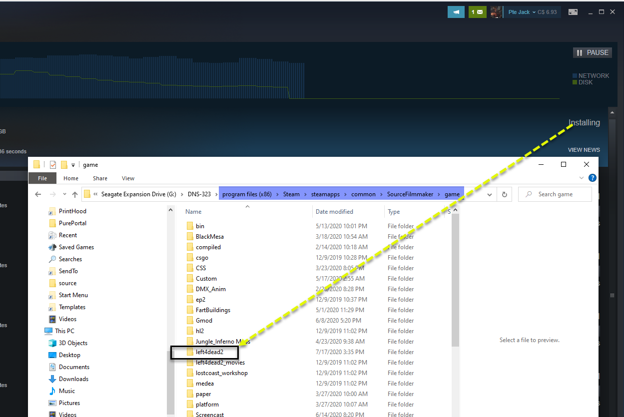The image size is (624, 417).
Task: Open VIEW NEWS link in Steam
Action: click(584, 150)
